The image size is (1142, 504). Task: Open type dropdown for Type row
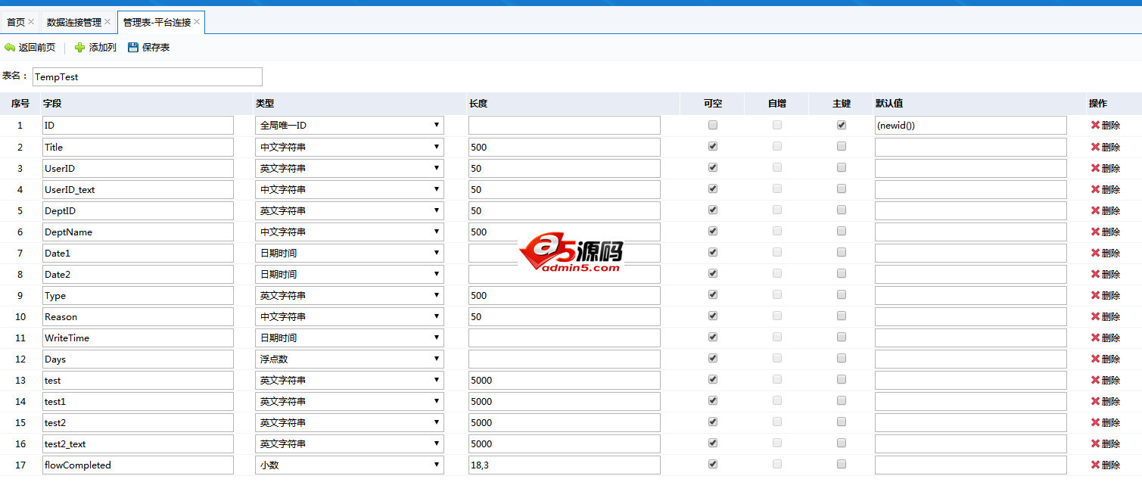point(350,295)
